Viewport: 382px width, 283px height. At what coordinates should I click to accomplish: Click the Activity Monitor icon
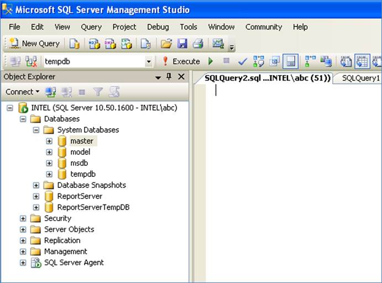click(x=218, y=44)
